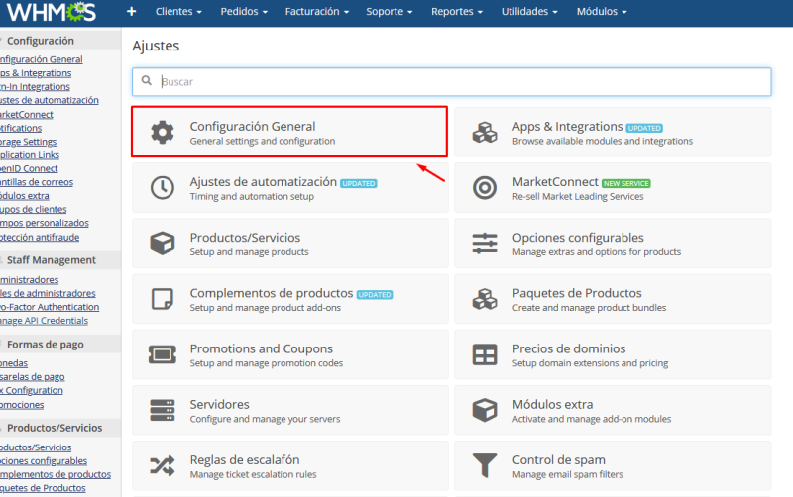The width and height of the screenshot is (793, 497).
Task: Click sidebar link Apps & Integrations
Action: pos(36,73)
